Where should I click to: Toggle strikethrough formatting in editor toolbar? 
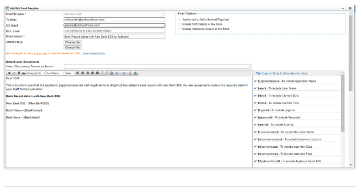(24, 73)
